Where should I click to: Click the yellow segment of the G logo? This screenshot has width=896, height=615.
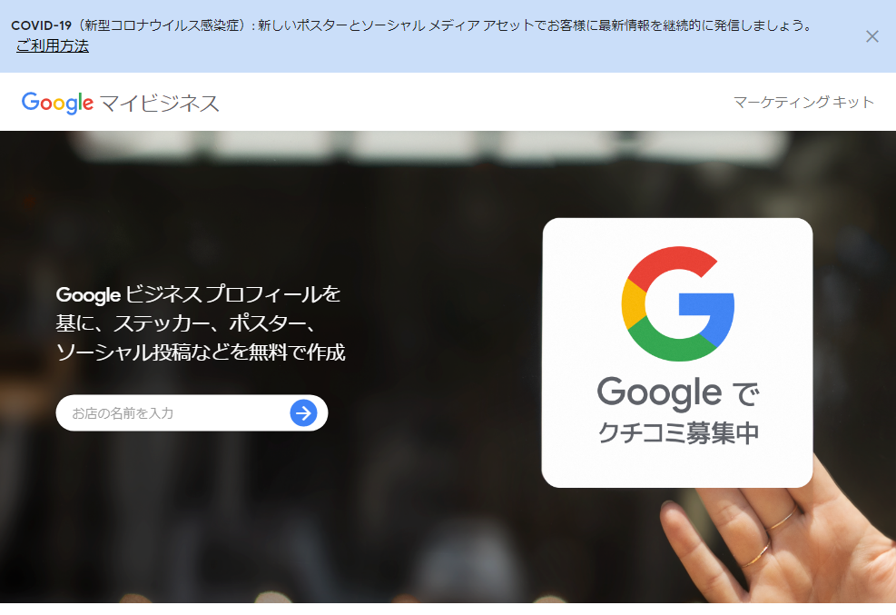coord(633,303)
